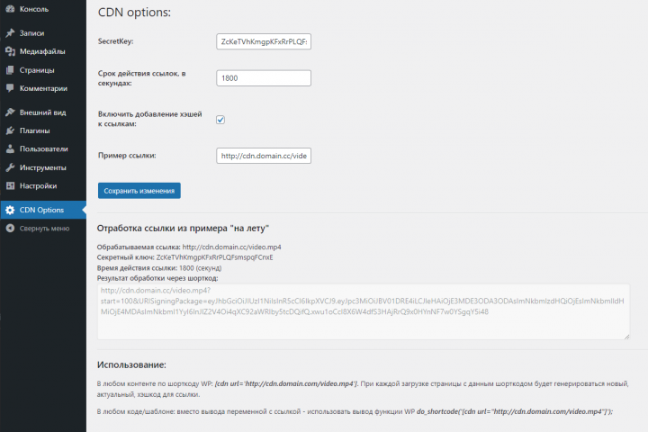Viewport: 648px width, 432px height.
Task: Click the Пример ссылки URL field
Action: [x=264, y=156]
